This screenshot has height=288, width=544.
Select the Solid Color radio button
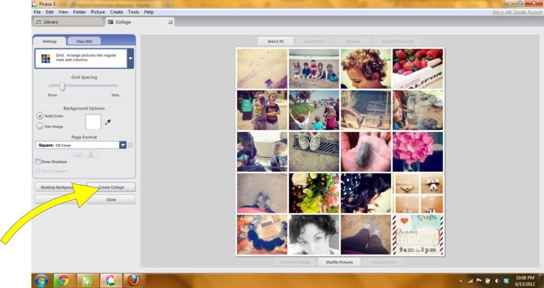click(40, 116)
